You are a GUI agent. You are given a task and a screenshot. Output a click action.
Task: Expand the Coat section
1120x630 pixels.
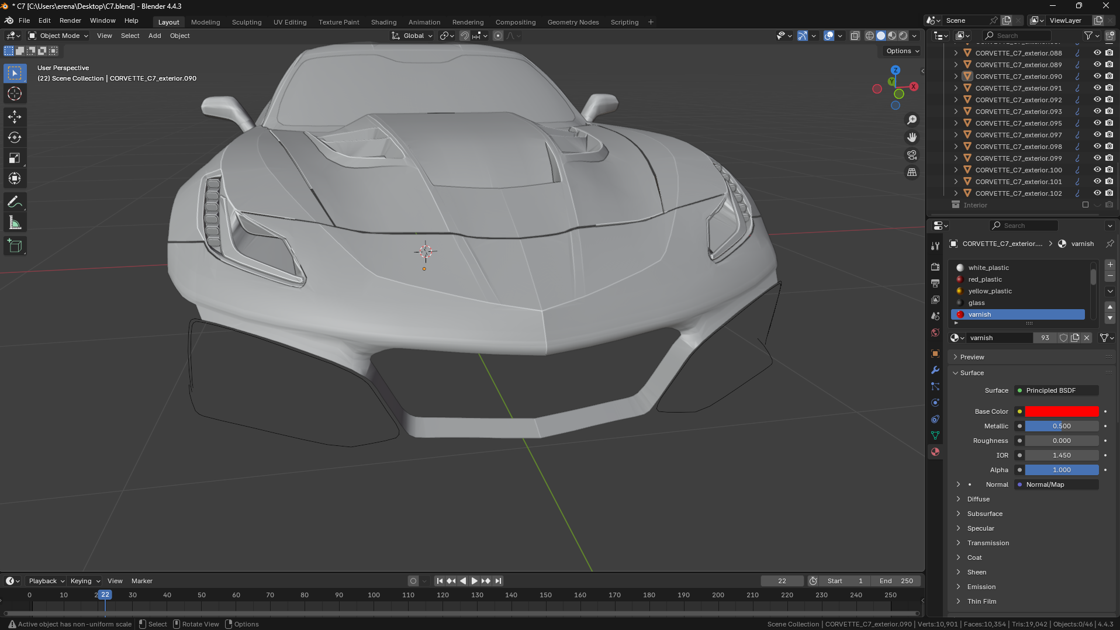[974, 558]
